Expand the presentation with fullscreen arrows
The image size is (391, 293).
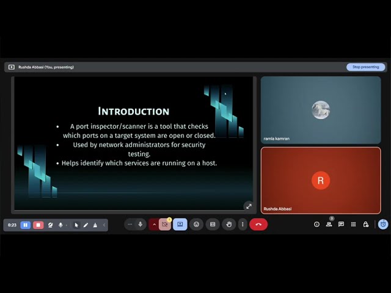[249, 206]
